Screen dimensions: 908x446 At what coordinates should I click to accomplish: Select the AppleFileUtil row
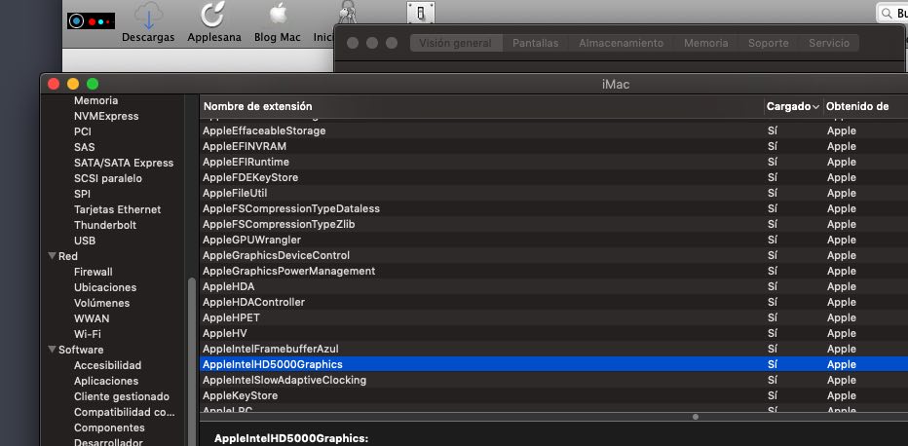pyautogui.click(x=553, y=193)
